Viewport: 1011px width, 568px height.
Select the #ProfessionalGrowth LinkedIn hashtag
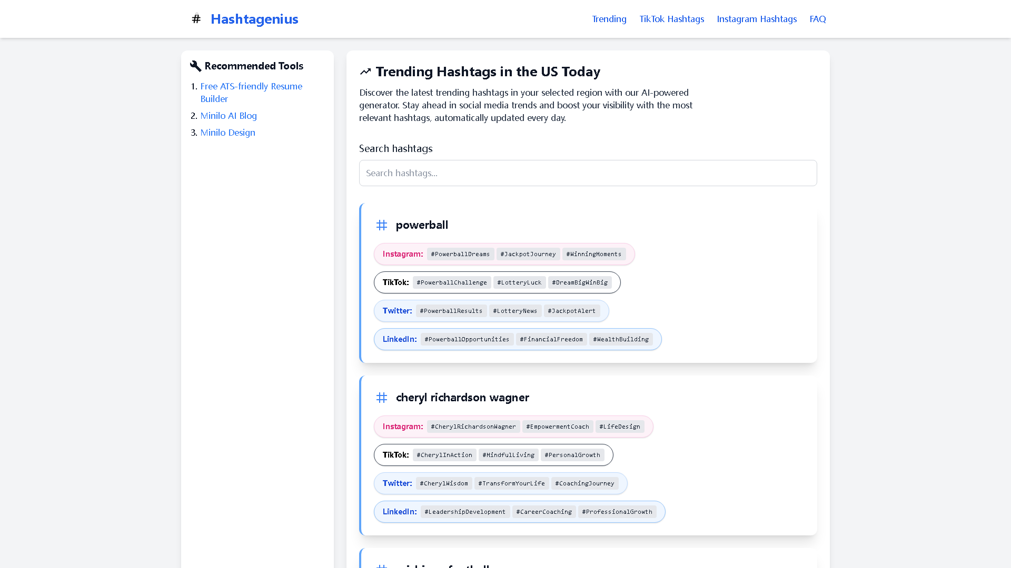[617, 511]
